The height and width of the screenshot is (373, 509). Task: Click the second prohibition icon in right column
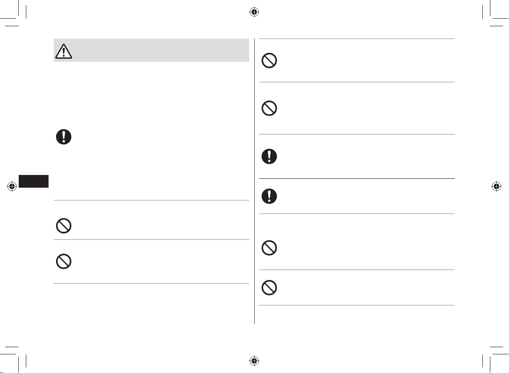[269, 108]
